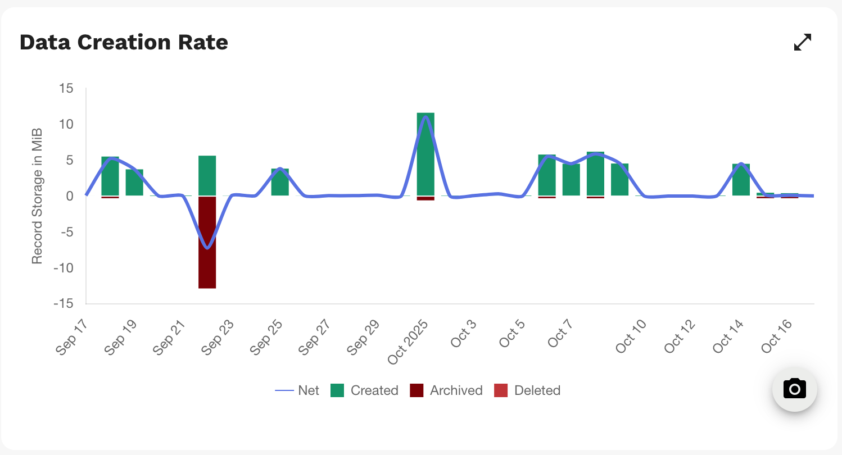Click the Record Storage in MiB axis title
Image resolution: width=842 pixels, height=455 pixels.
(37, 196)
